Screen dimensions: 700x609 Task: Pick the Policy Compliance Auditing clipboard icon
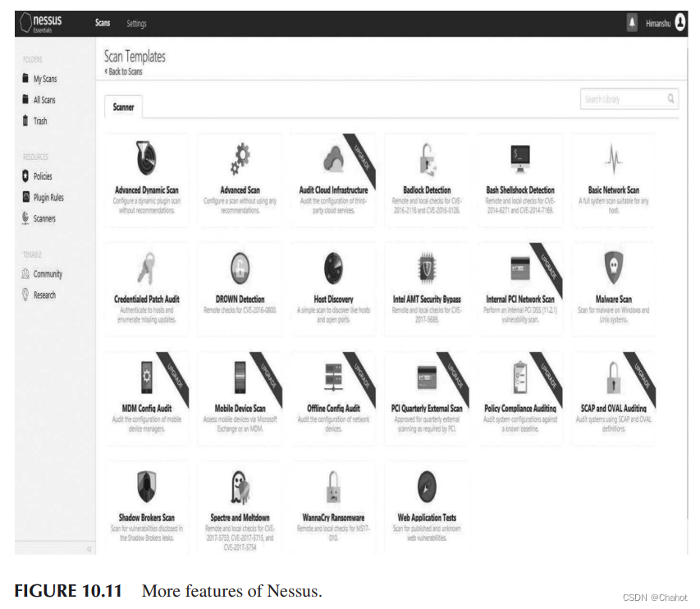(x=520, y=378)
